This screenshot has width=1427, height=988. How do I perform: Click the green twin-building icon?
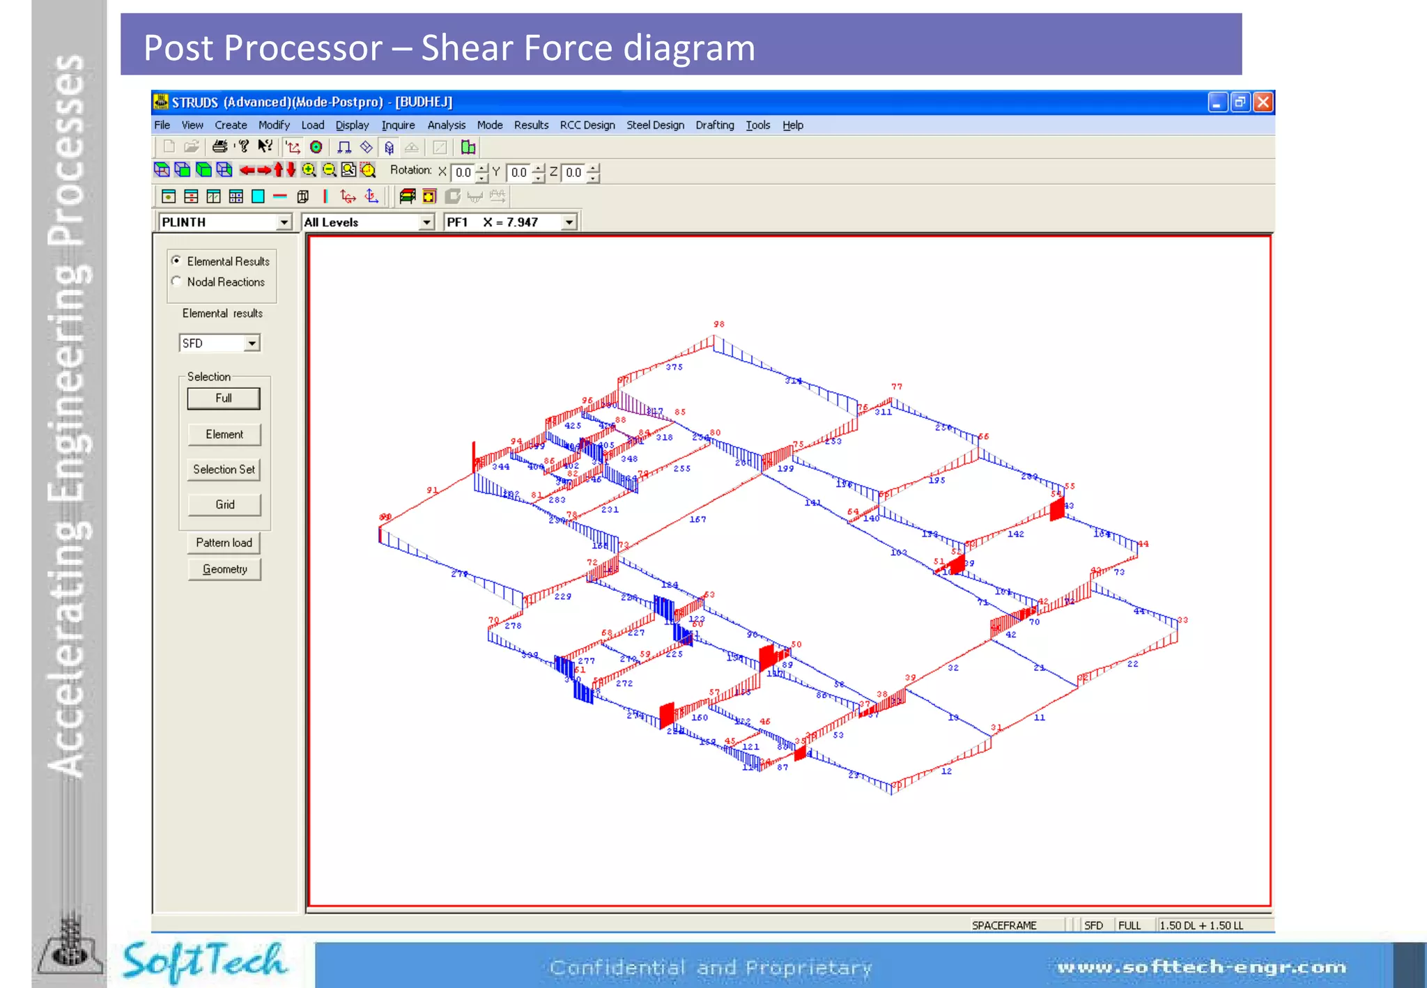[468, 147]
